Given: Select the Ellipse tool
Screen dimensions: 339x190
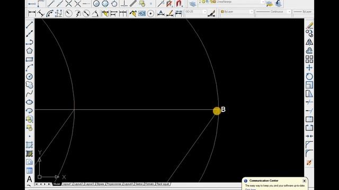Looking at the screenshot, I should tap(30, 102).
